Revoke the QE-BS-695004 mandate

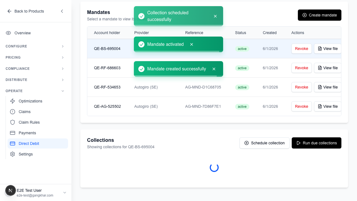tap(301, 49)
